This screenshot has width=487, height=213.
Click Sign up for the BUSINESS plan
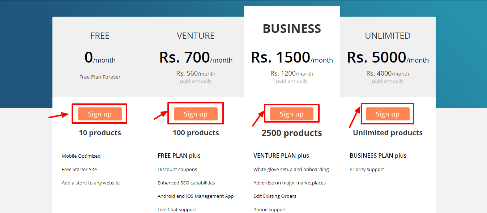point(291,114)
